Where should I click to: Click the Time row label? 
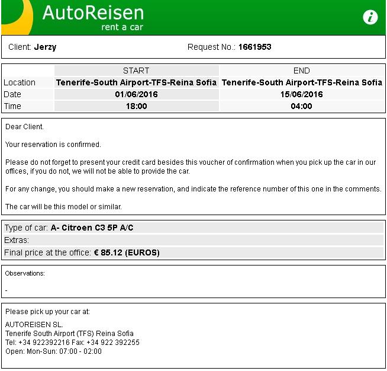[x=12, y=106]
